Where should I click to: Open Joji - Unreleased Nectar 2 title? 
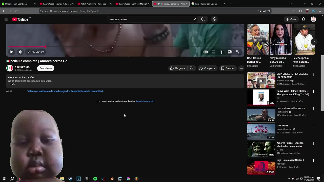point(290,160)
